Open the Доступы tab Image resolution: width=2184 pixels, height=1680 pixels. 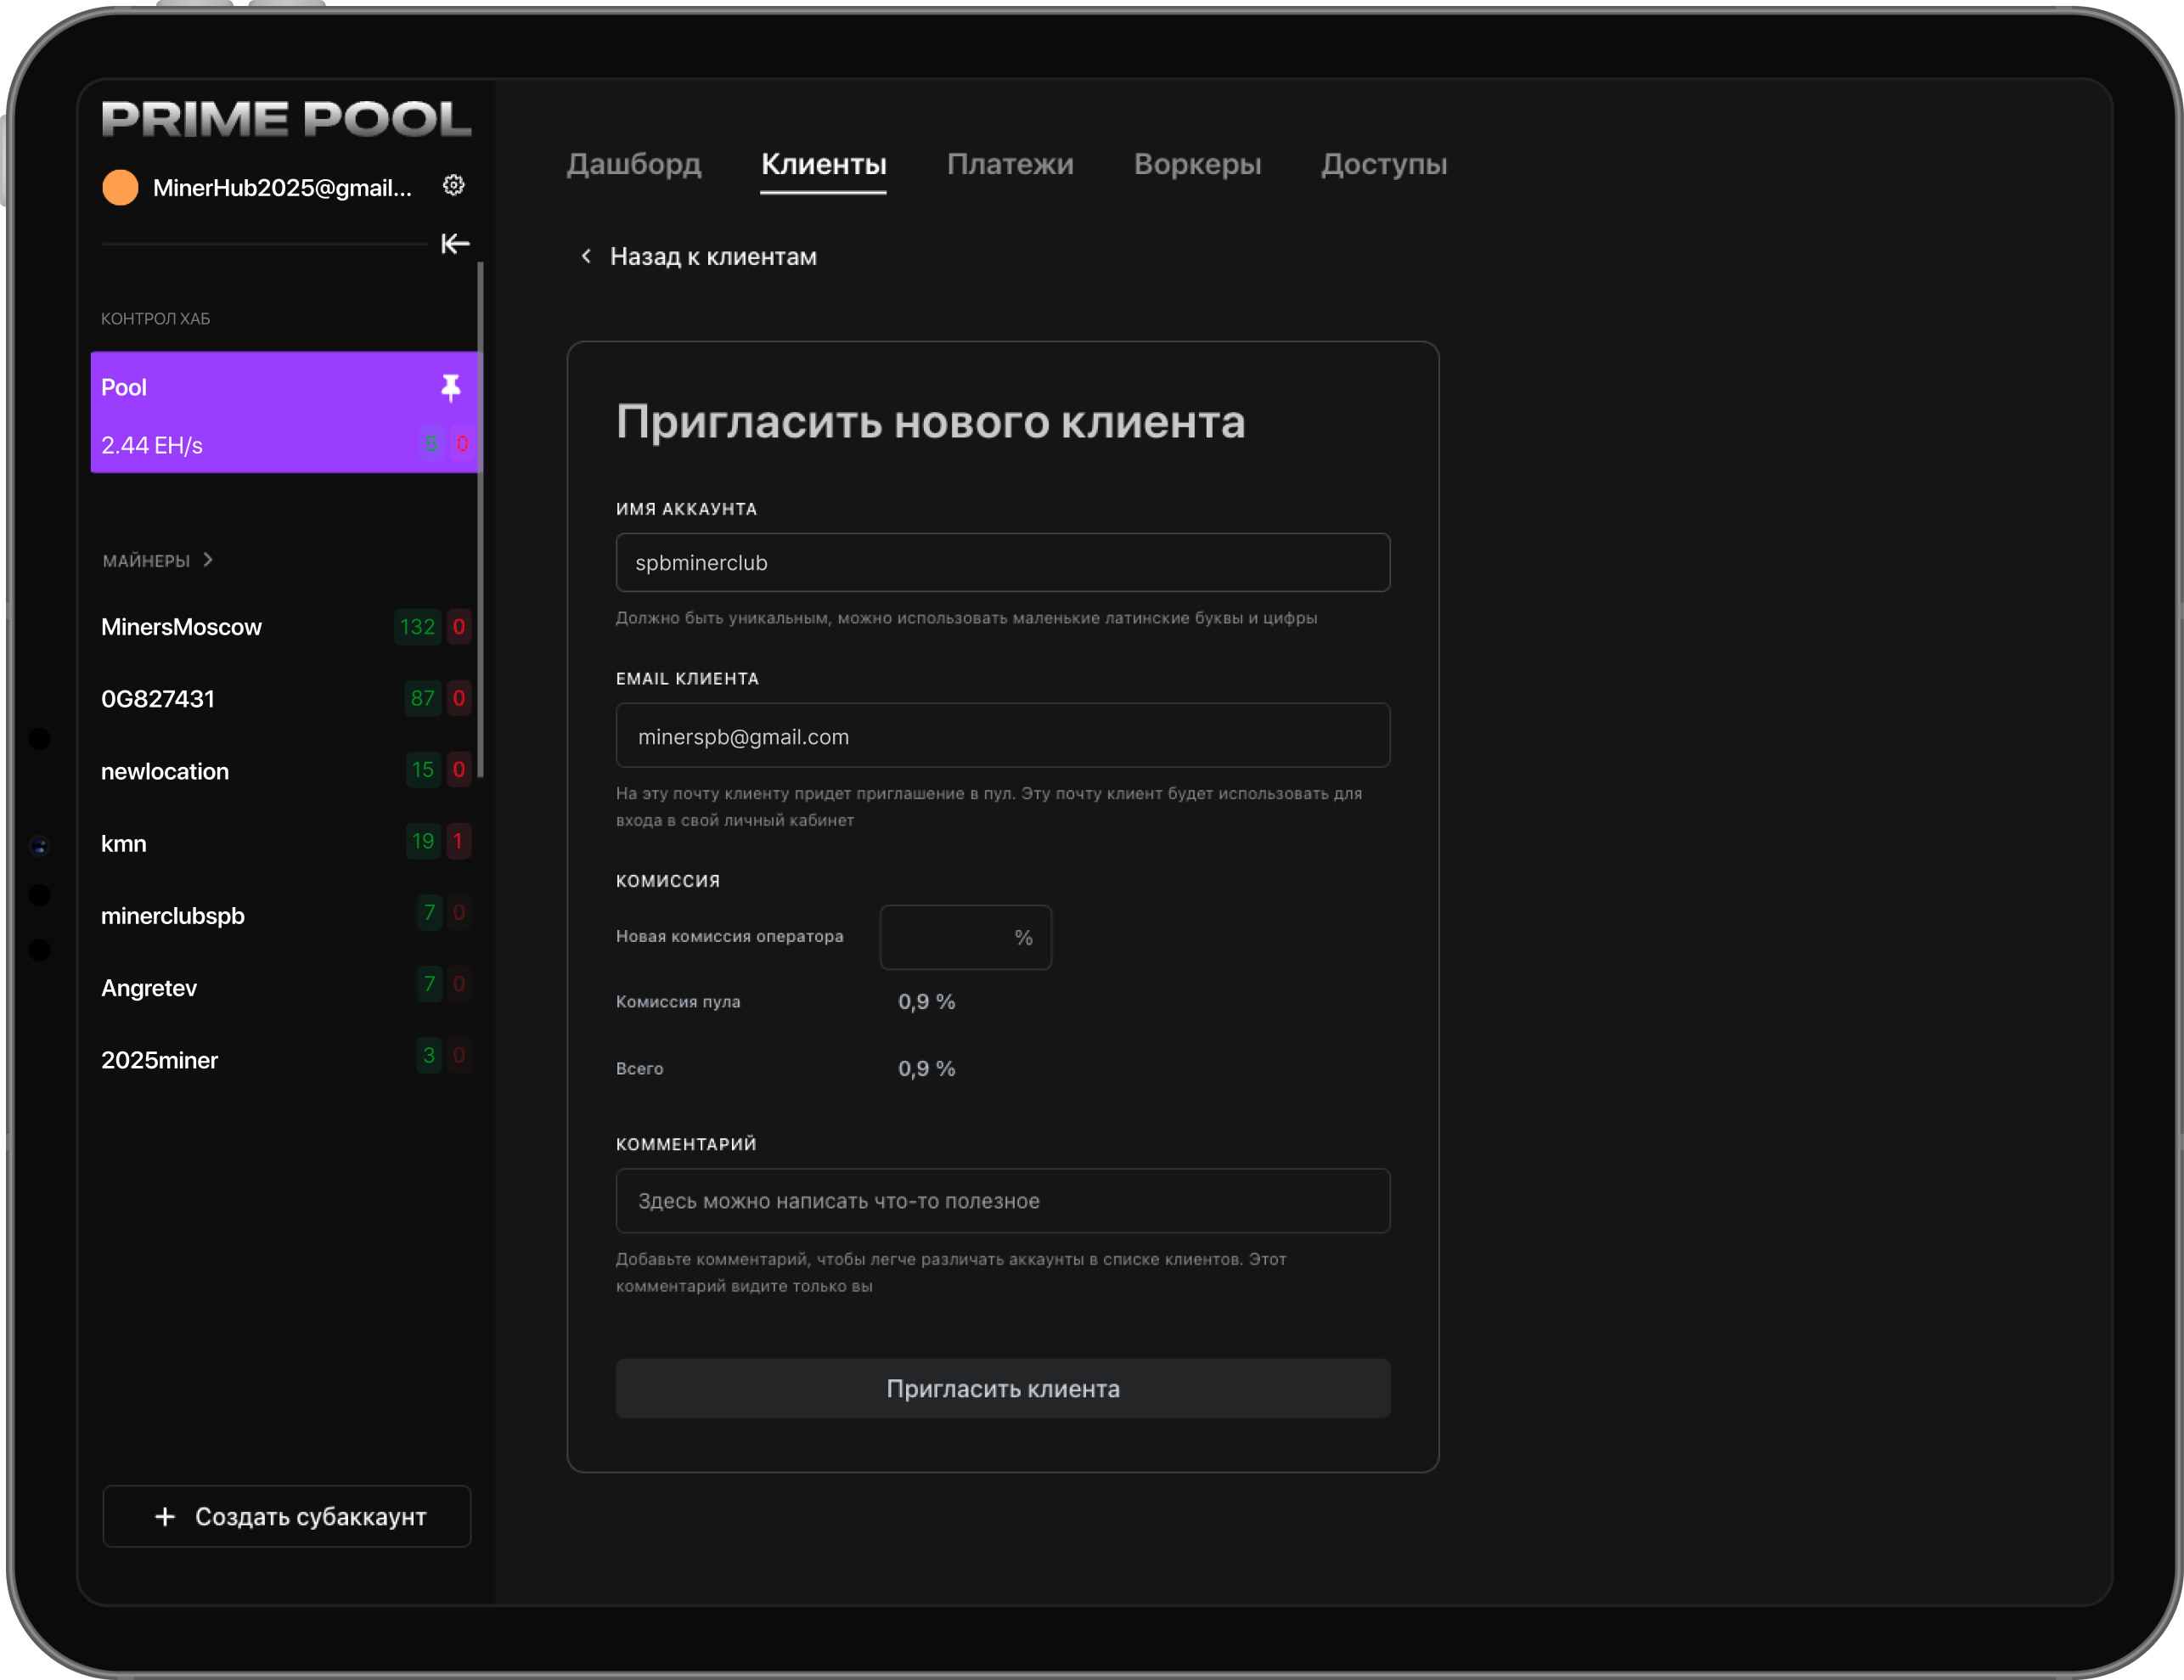pyautogui.click(x=1384, y=164)
